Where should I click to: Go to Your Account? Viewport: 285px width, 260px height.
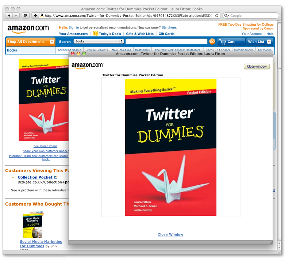coord(251,34)
